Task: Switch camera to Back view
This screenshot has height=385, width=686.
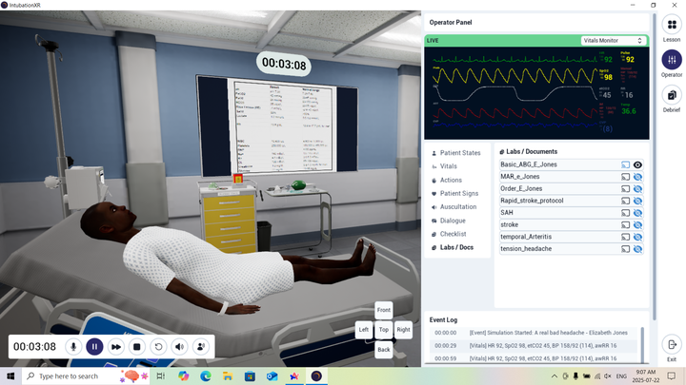Action: [384, 349]
